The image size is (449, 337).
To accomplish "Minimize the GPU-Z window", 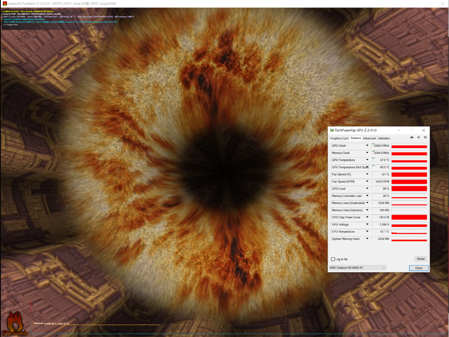I will pyautogui.click(x=399, y=130).
